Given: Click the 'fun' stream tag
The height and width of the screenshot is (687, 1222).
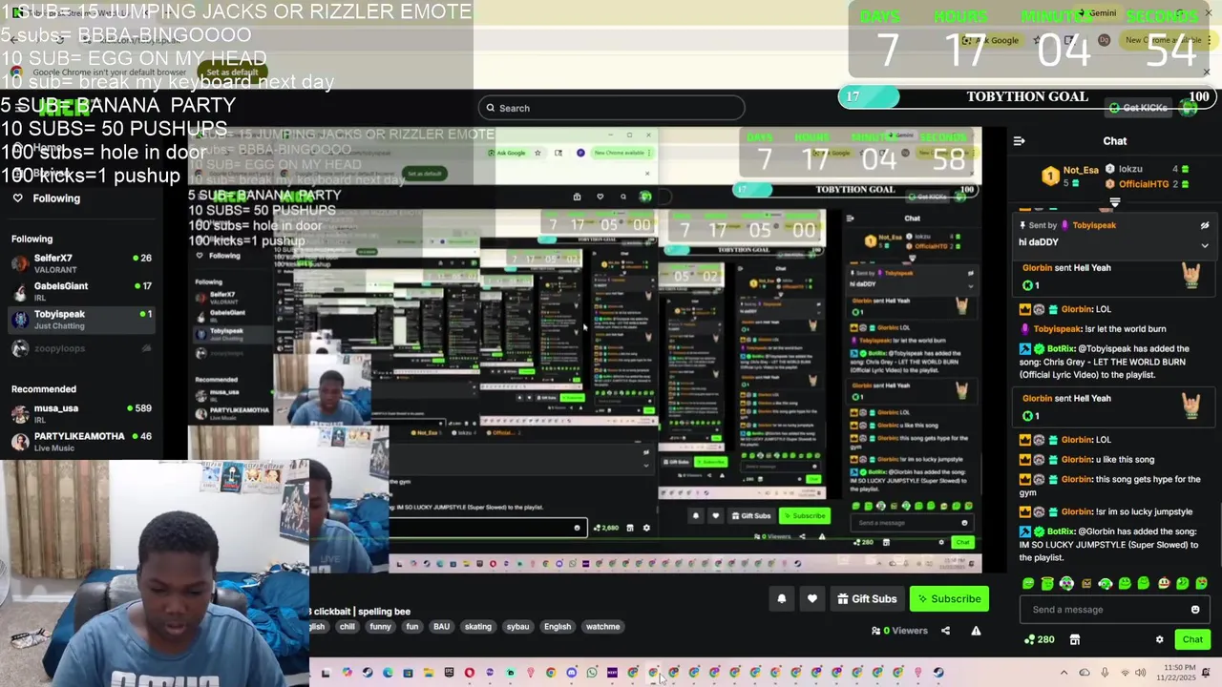Looking at the screenshot, I should point(411,627).
